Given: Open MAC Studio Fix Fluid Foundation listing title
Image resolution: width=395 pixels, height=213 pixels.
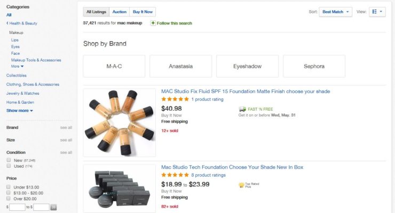Looking at the screenshot, I should (x=246, y=92).
